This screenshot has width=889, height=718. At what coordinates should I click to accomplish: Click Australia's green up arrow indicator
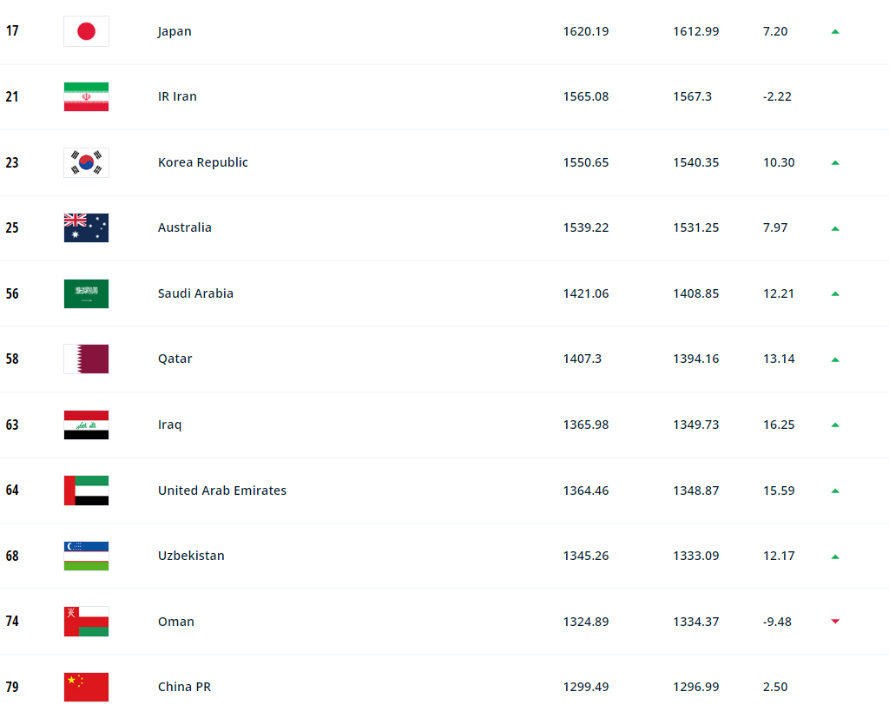835,228
